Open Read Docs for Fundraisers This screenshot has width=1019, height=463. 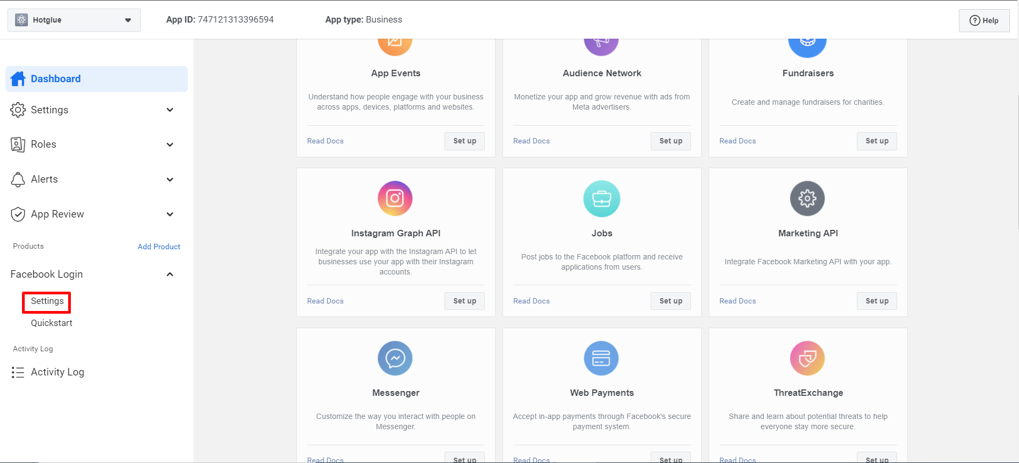[x=738, y=141]
